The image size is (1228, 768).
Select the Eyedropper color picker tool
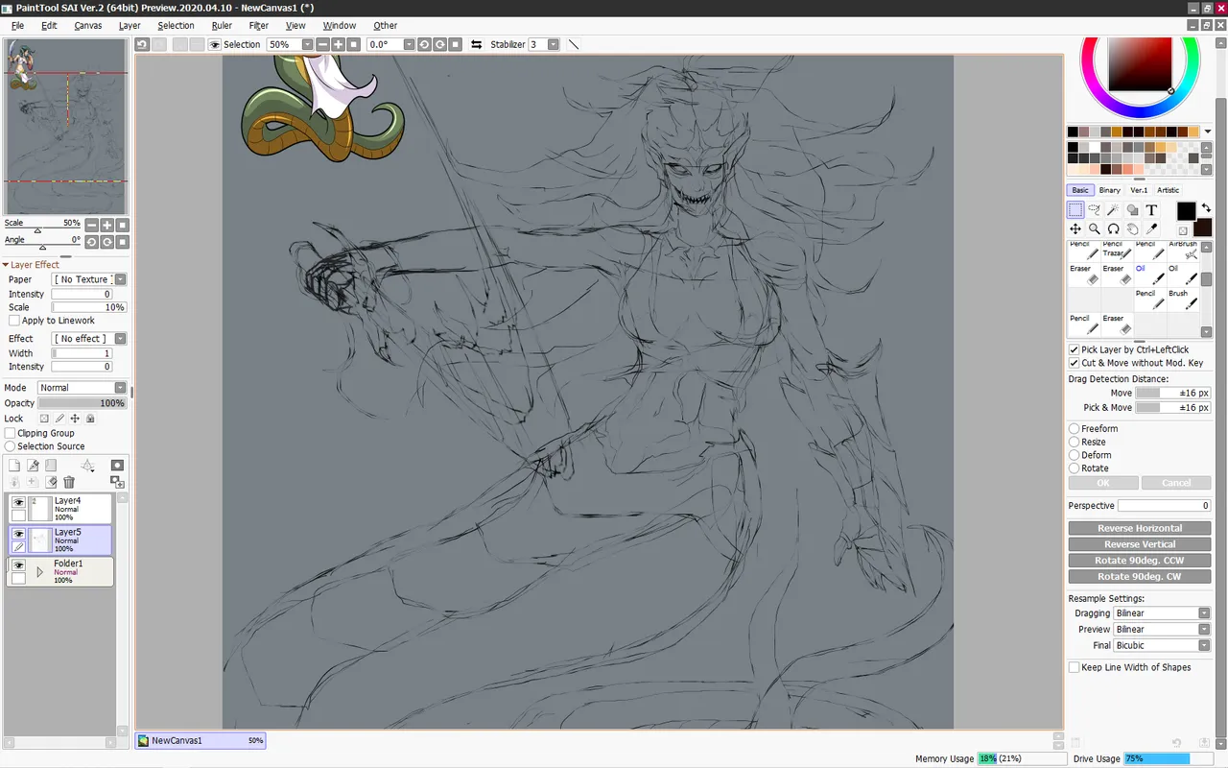[1151, 229]
